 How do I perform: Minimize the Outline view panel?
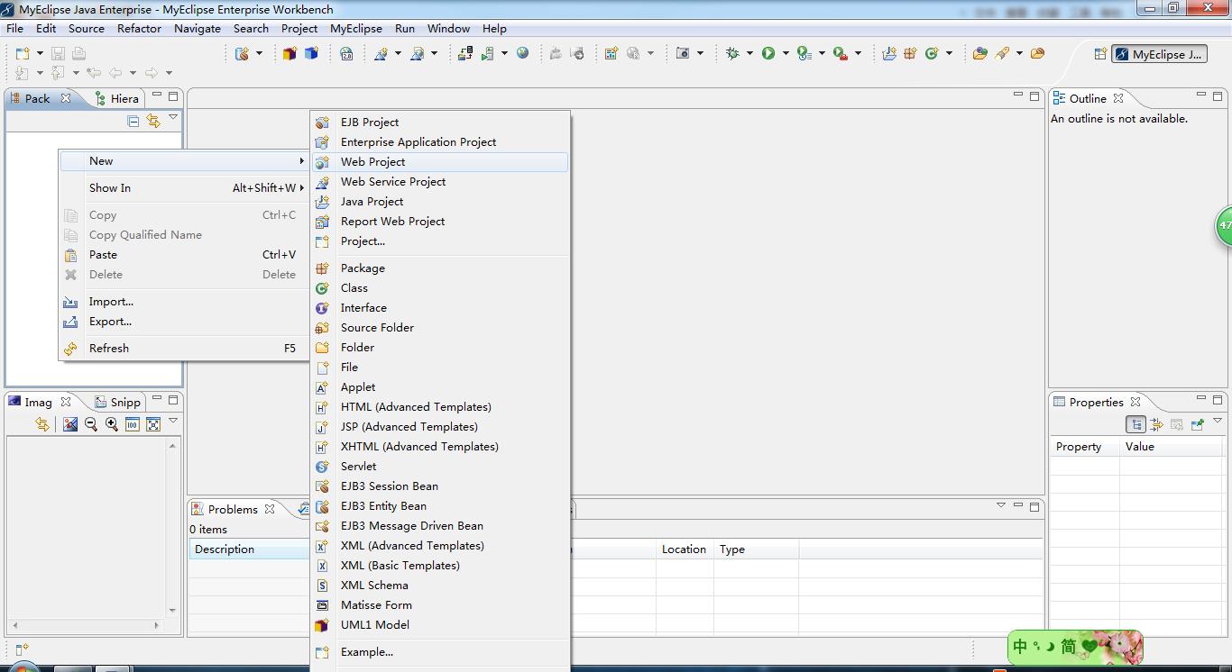(x=1200, y=95)
